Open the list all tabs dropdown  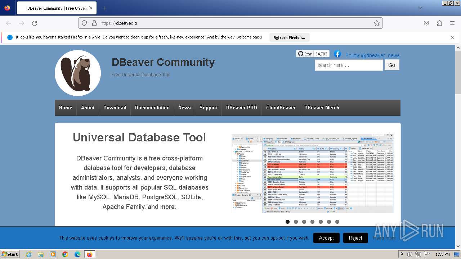coord(420,8)
